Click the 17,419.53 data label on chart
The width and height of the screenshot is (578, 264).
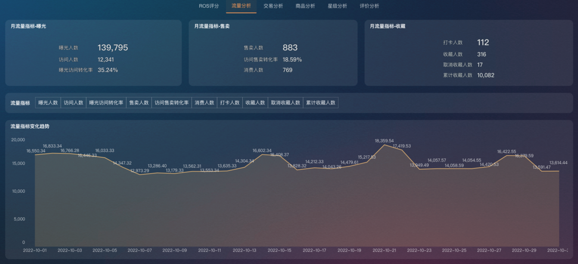(x=402, y=146)
